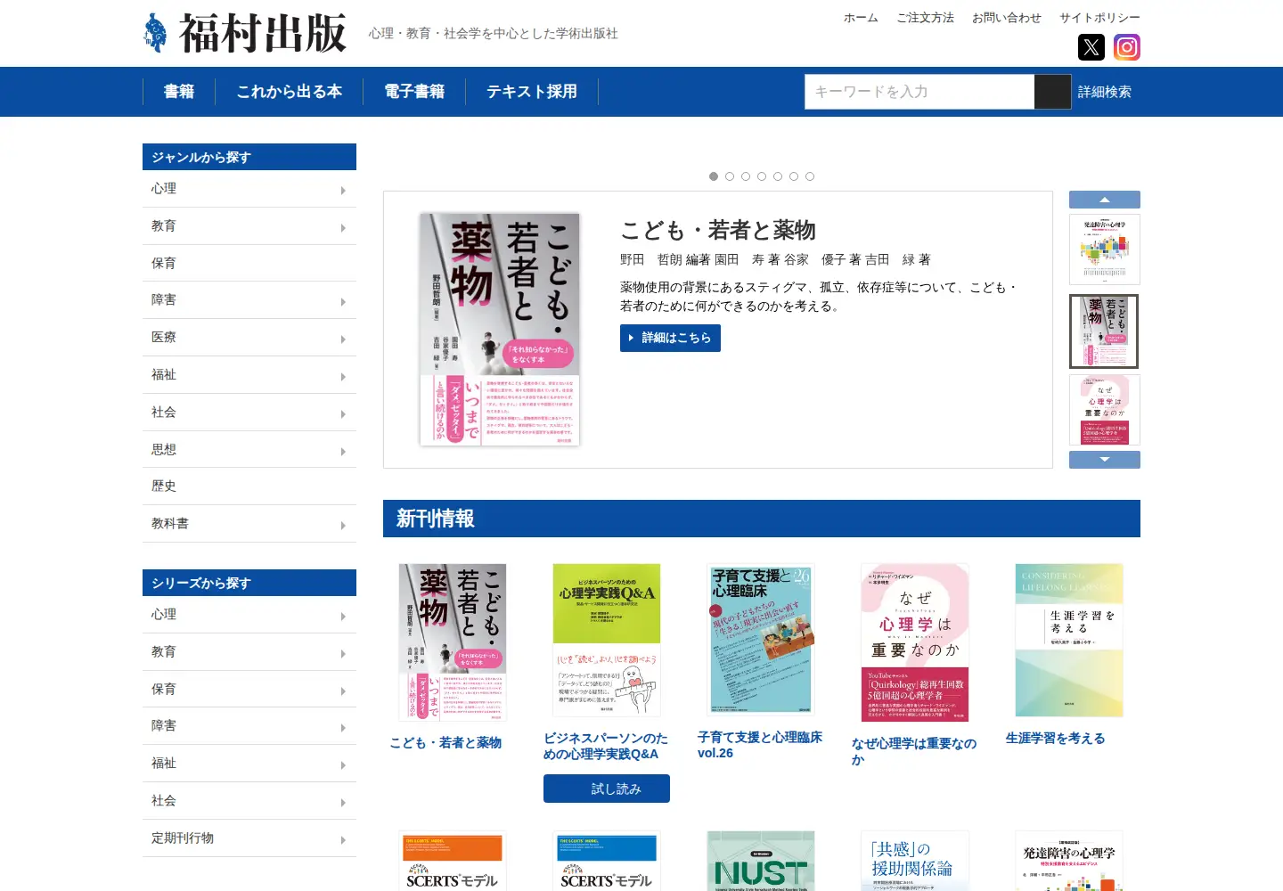Focus the keyword search input field
The image size is (1283, 891).
[919, 92]
